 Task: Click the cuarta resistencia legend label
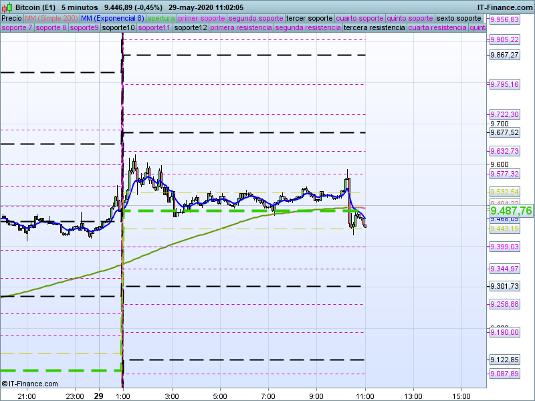437,27
